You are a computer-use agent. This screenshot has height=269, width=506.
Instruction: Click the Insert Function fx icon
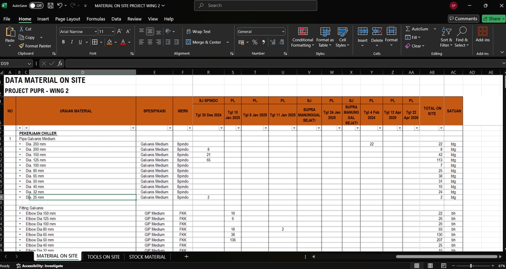click(x=60, y=64)
